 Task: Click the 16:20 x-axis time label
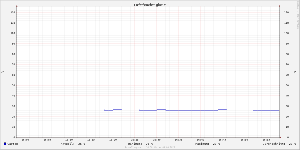point(113,140)
